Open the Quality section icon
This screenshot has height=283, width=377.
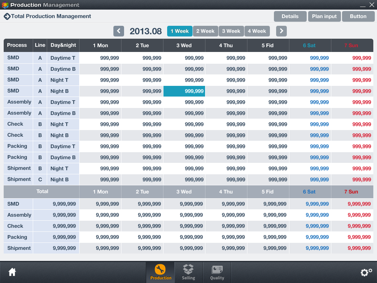click(217, 272)
